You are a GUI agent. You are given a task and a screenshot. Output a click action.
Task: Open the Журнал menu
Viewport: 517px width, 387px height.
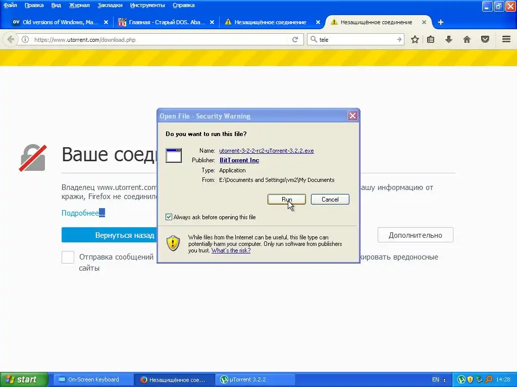tap(79, 5)
